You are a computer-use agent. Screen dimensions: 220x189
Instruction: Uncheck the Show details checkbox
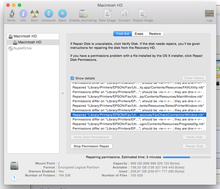(x=72, y=78)
